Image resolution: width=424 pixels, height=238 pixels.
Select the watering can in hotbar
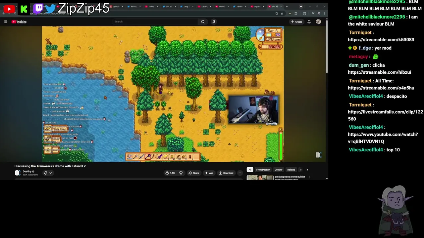point(130,157)
